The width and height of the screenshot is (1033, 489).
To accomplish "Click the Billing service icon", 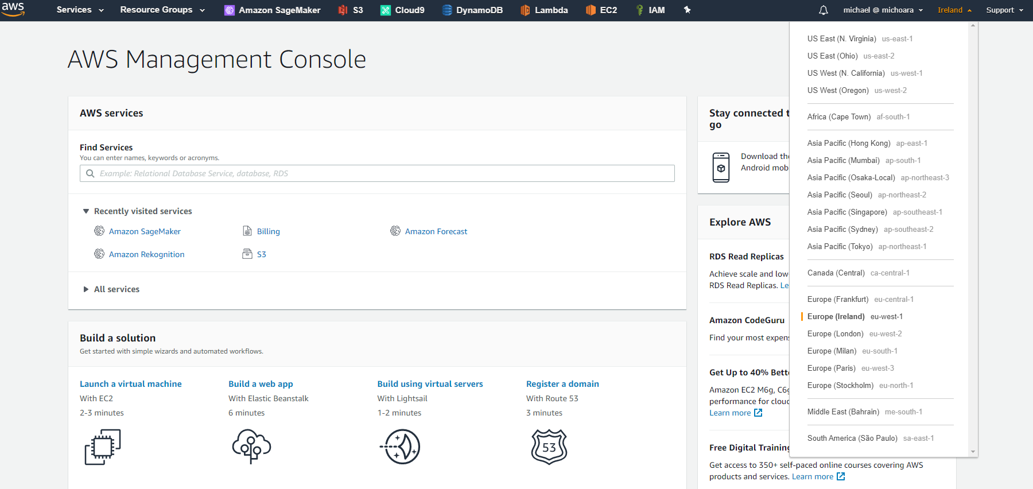I will click(x=247, y=231).
